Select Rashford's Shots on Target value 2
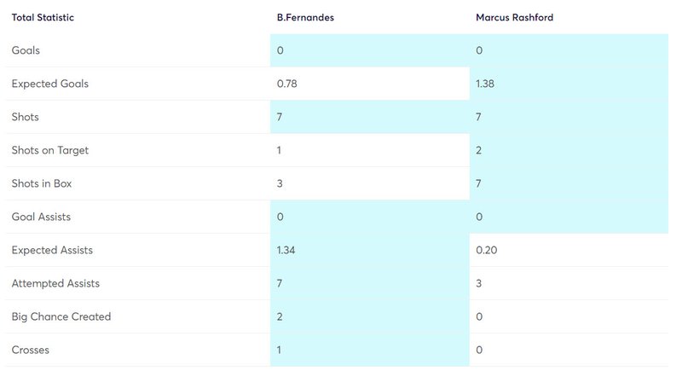Image resolution: width=682 pixels, height=371 pixels. [x=569, y=150]
